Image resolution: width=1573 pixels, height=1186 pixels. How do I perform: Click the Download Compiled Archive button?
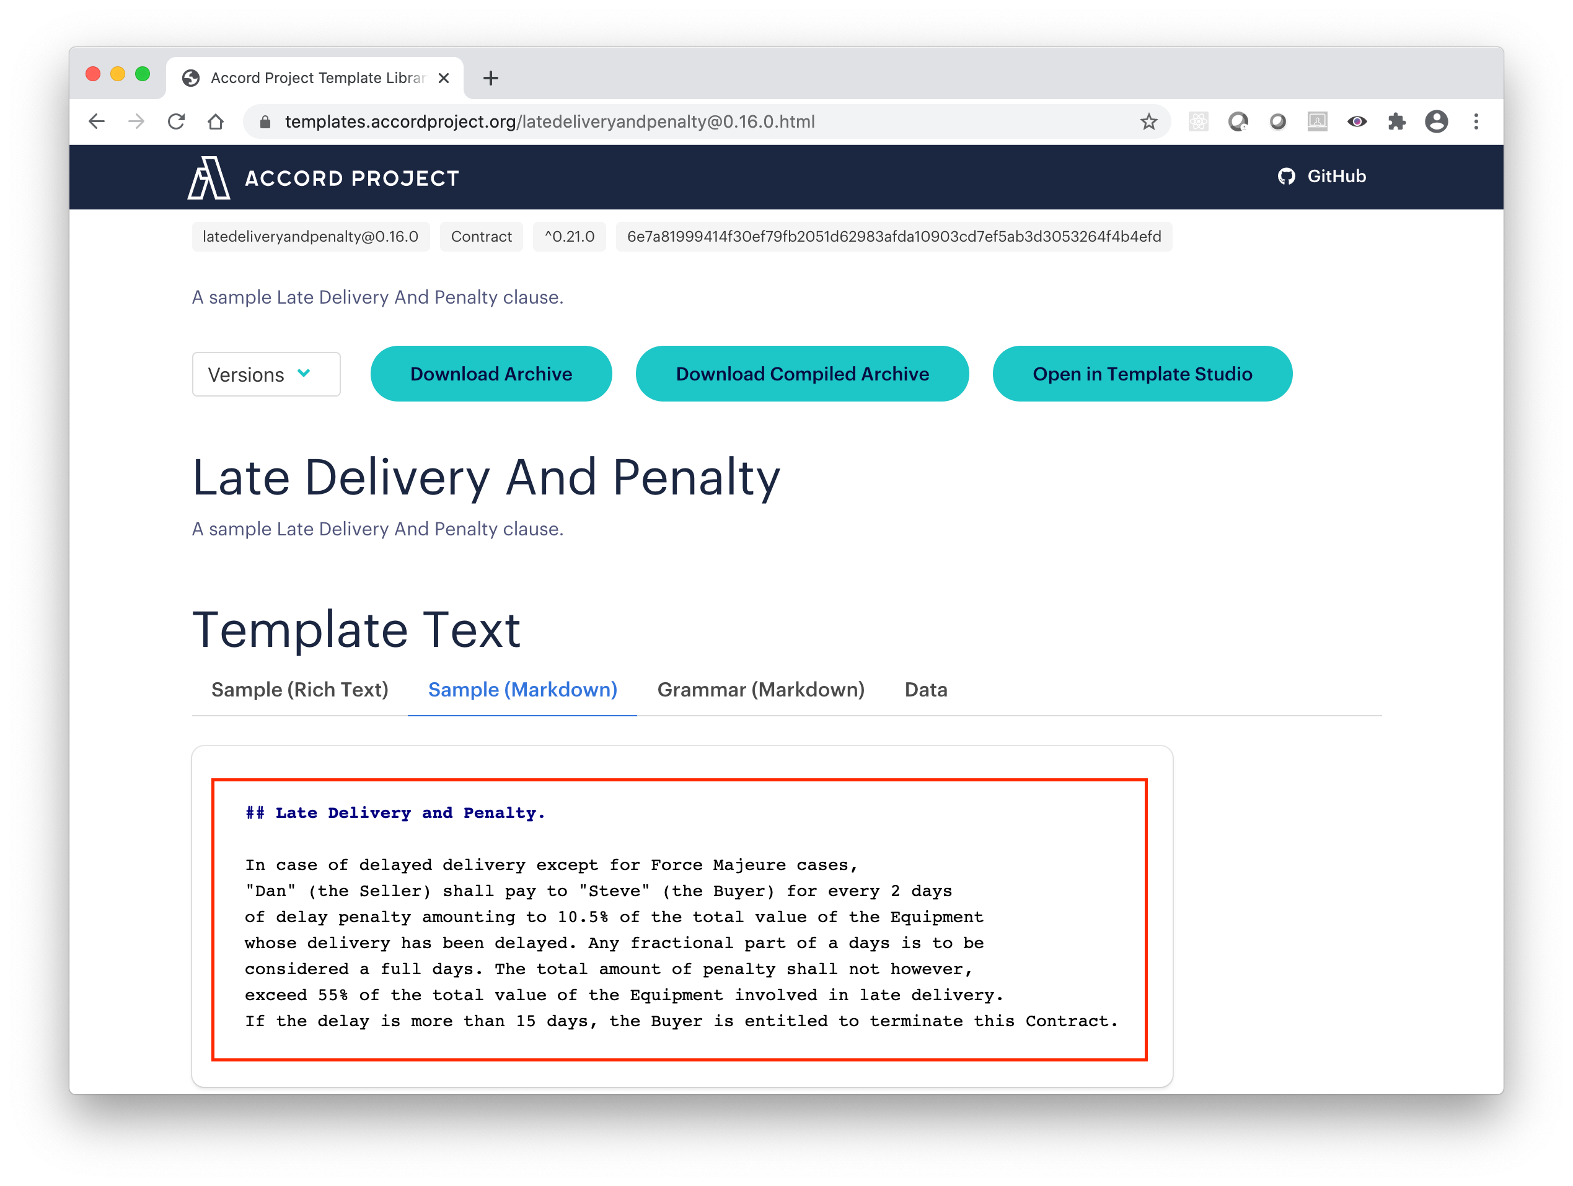pyautogui.click(x=802, y=372)
